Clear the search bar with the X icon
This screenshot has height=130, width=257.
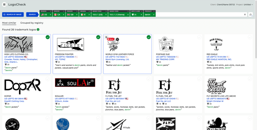pos(245,15)
